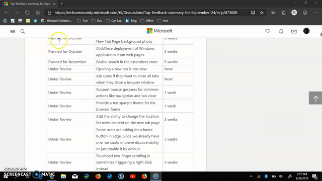The width and height of the screenshot is (322, 181).
Task: Click the search magnifier icon on page
Action: (23, 31)
